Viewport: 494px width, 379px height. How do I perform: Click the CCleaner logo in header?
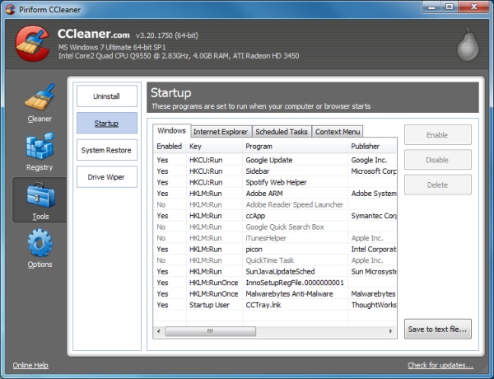click(x=32, y=44)
